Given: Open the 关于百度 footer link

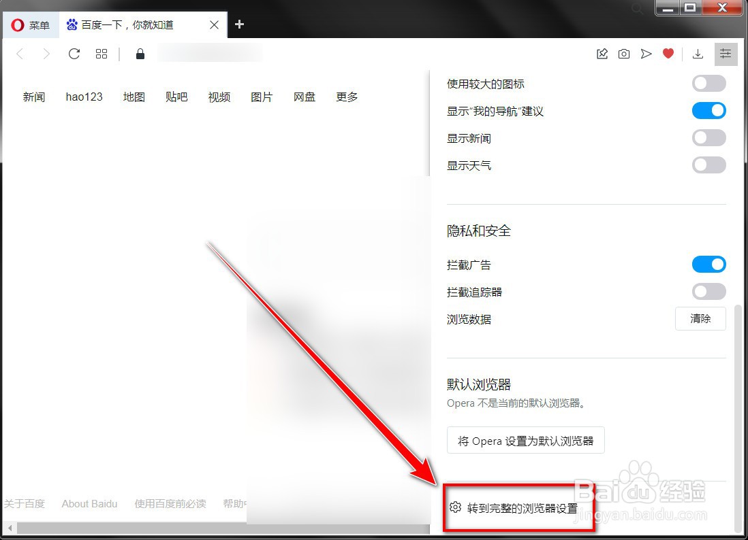Looking at the screenshot, I should 25,504.
